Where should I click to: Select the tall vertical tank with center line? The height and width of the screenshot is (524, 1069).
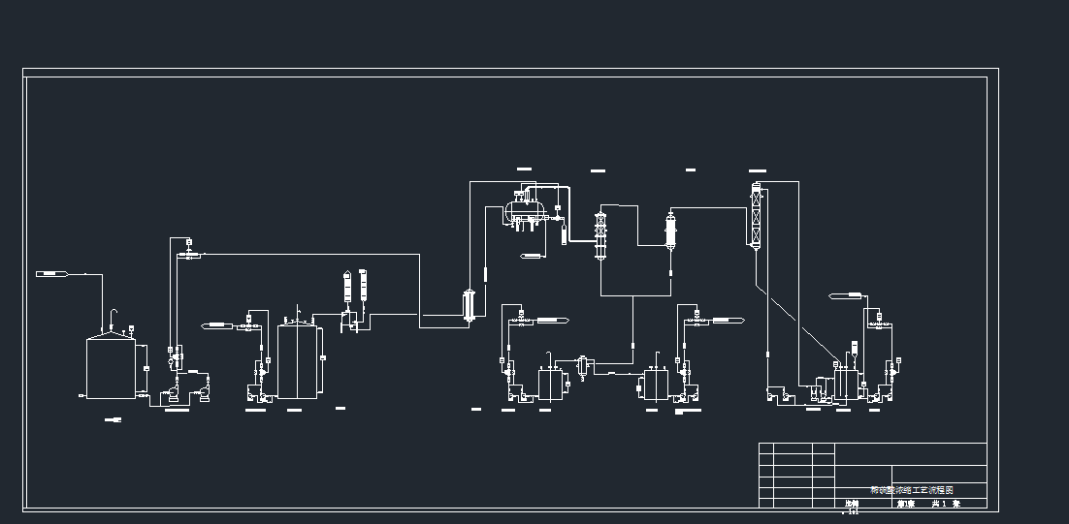[299, 360]
